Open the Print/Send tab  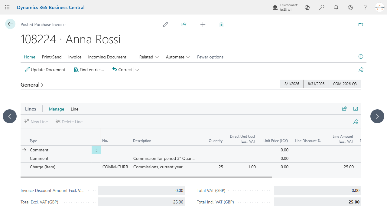[x=52, y=57]
